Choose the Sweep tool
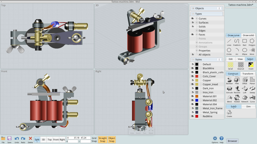 coord(252,90)
